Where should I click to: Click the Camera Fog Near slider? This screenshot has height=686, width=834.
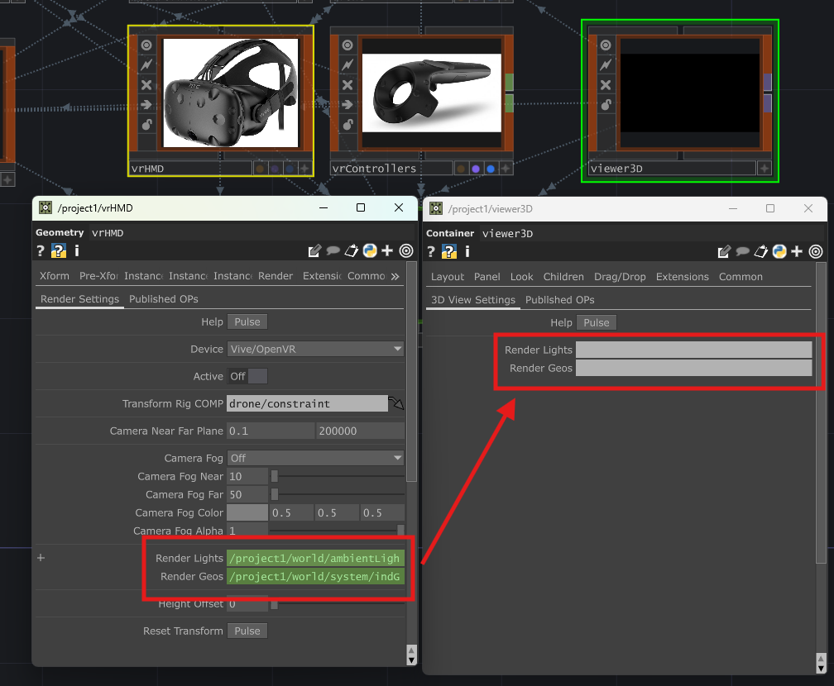click(x=338, y=476)
